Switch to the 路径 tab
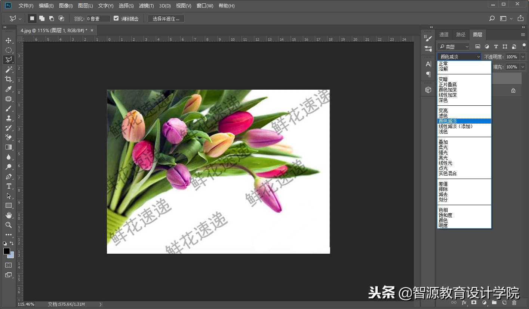This screenshot has width=529, height=309. tap(461, 34)
